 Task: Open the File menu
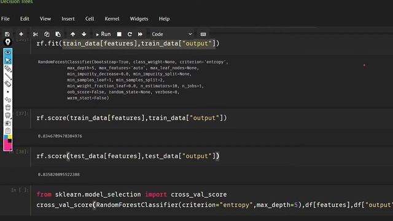6,19
